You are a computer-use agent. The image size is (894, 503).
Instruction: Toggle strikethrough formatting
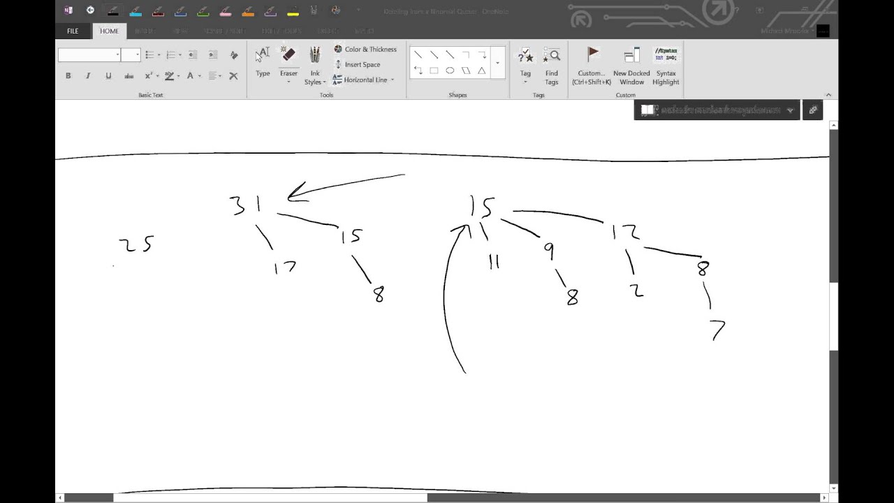click(129, 75)
